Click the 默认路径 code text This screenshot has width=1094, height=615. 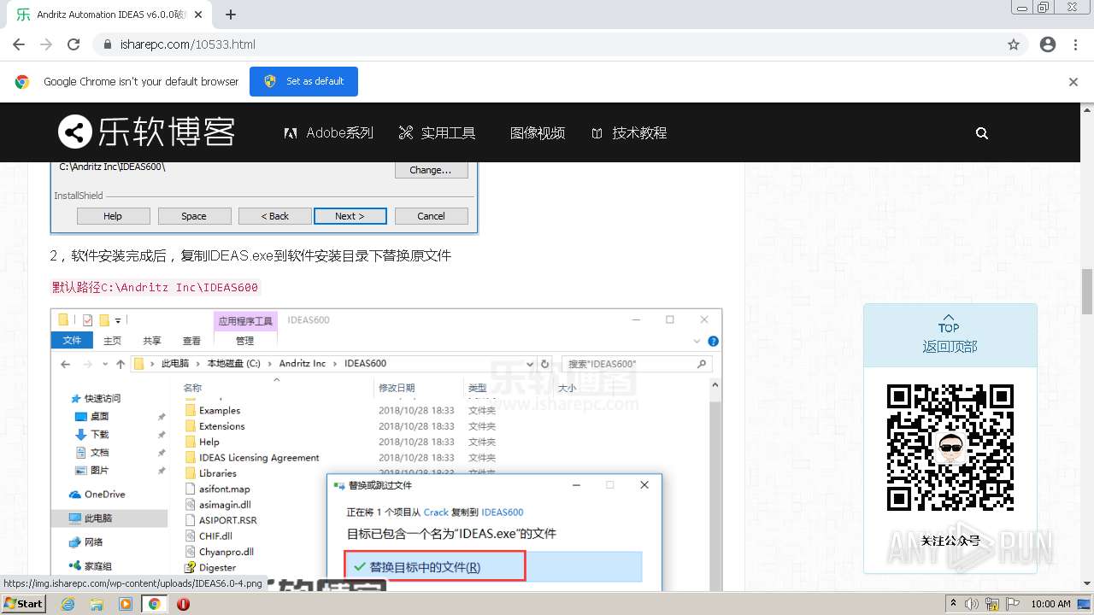155,287
